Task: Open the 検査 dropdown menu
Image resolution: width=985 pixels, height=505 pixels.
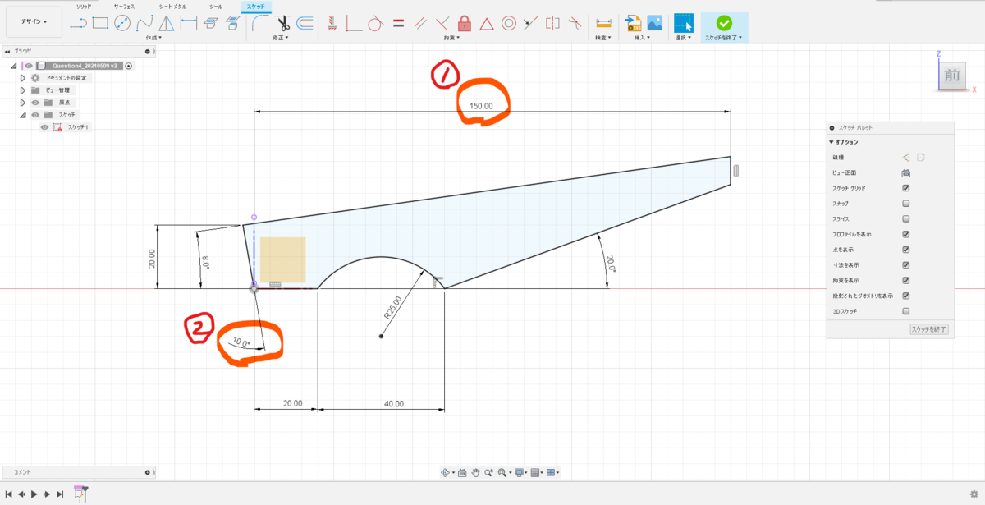Action: (604, 38)
